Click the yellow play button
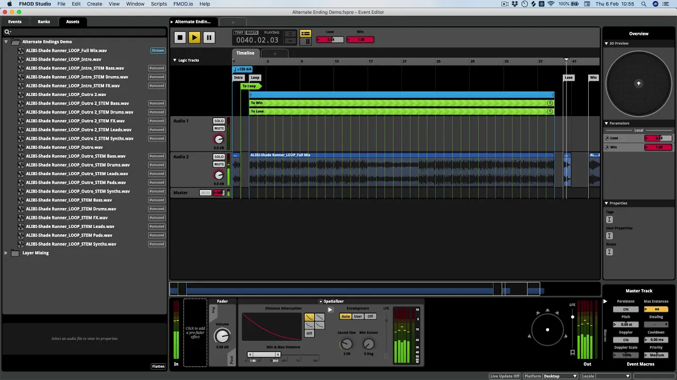Screen dimensions: 677x380 pos(194,37)
